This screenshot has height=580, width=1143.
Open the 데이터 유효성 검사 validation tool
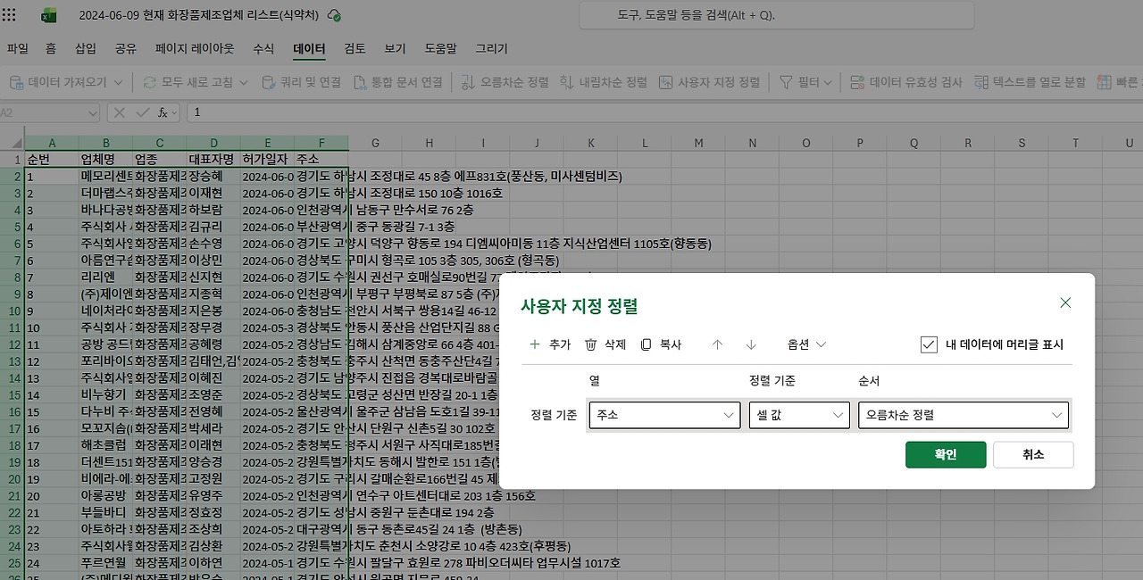[x=859, y=81]
